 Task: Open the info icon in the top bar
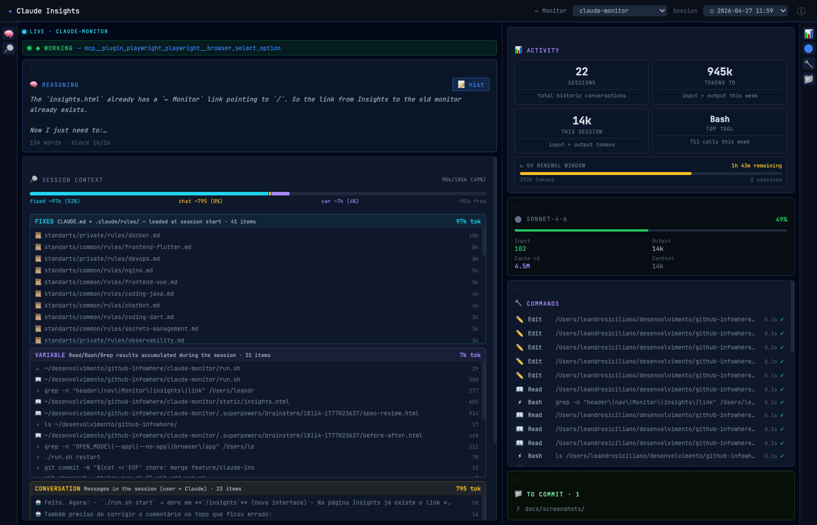click(801, 11)
